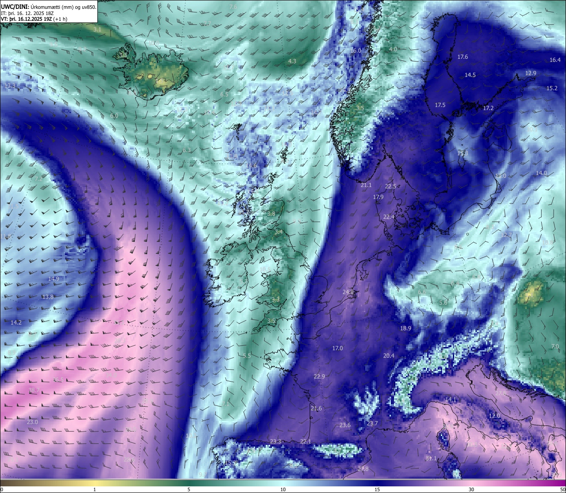
Task: Click the 3.8 value over Scotland
Action: click(x=272, y=214)
